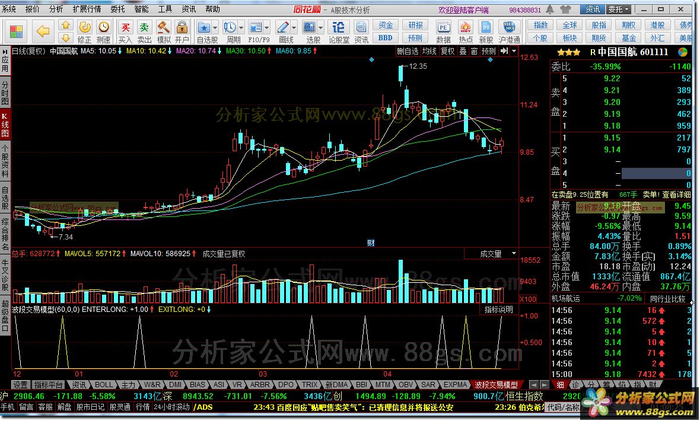Open the 委托 dropdown in title bar
This screenshot has height=421, width=700.
pos(618,9)
